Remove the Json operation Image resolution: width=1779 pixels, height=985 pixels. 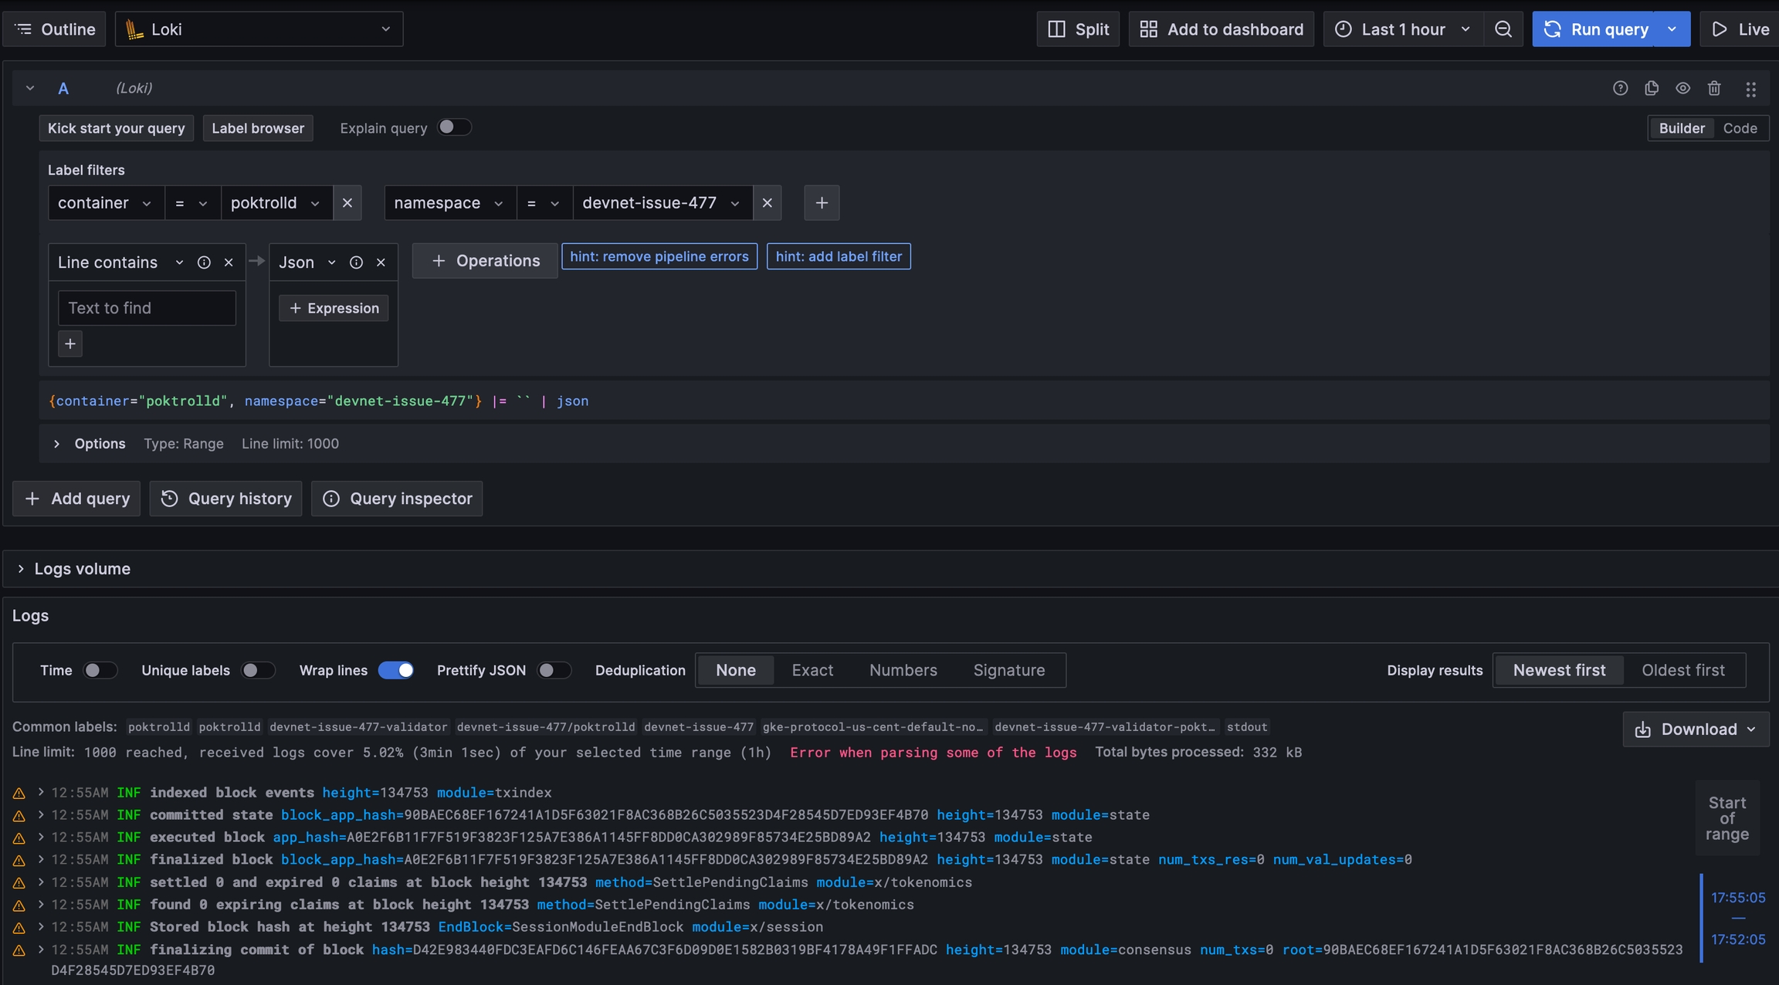pyautogui.click(x=381, y=262)
